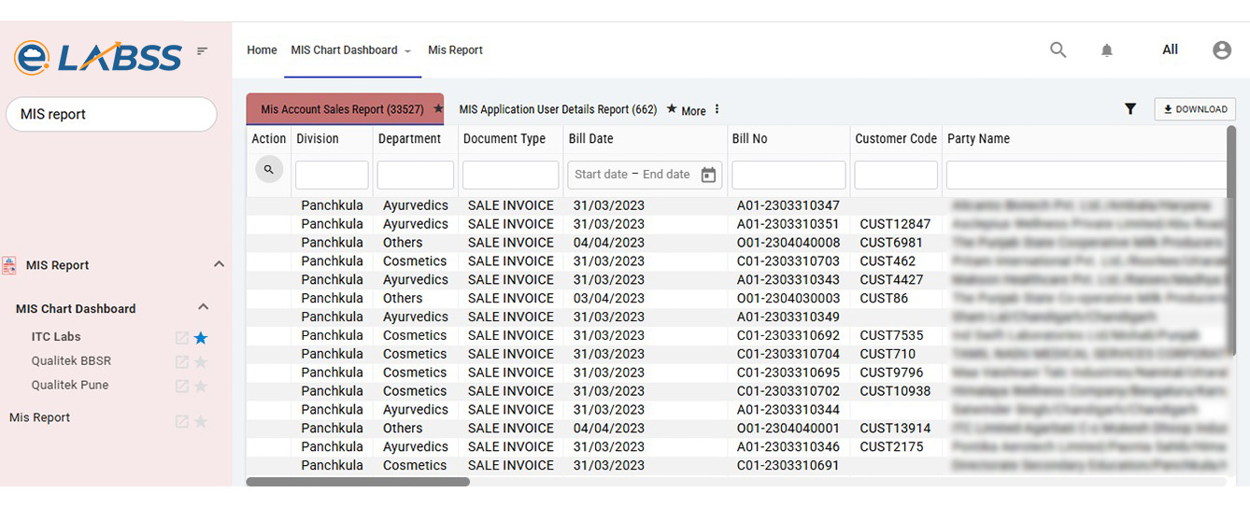The height and width of the screenshot is (507, 1250).
Task: Collapse the sidebar with the menu icon
Action: (x=202, y=50)
